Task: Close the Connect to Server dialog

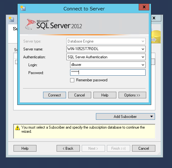Action: click(x=144, y=7)
